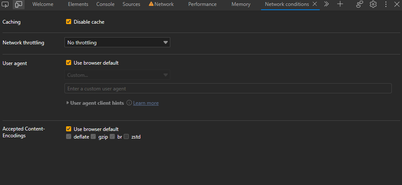The image size is (402, 185).
Task: Toggle device emulation toolbar icon
Action: [x=18, y=5]
